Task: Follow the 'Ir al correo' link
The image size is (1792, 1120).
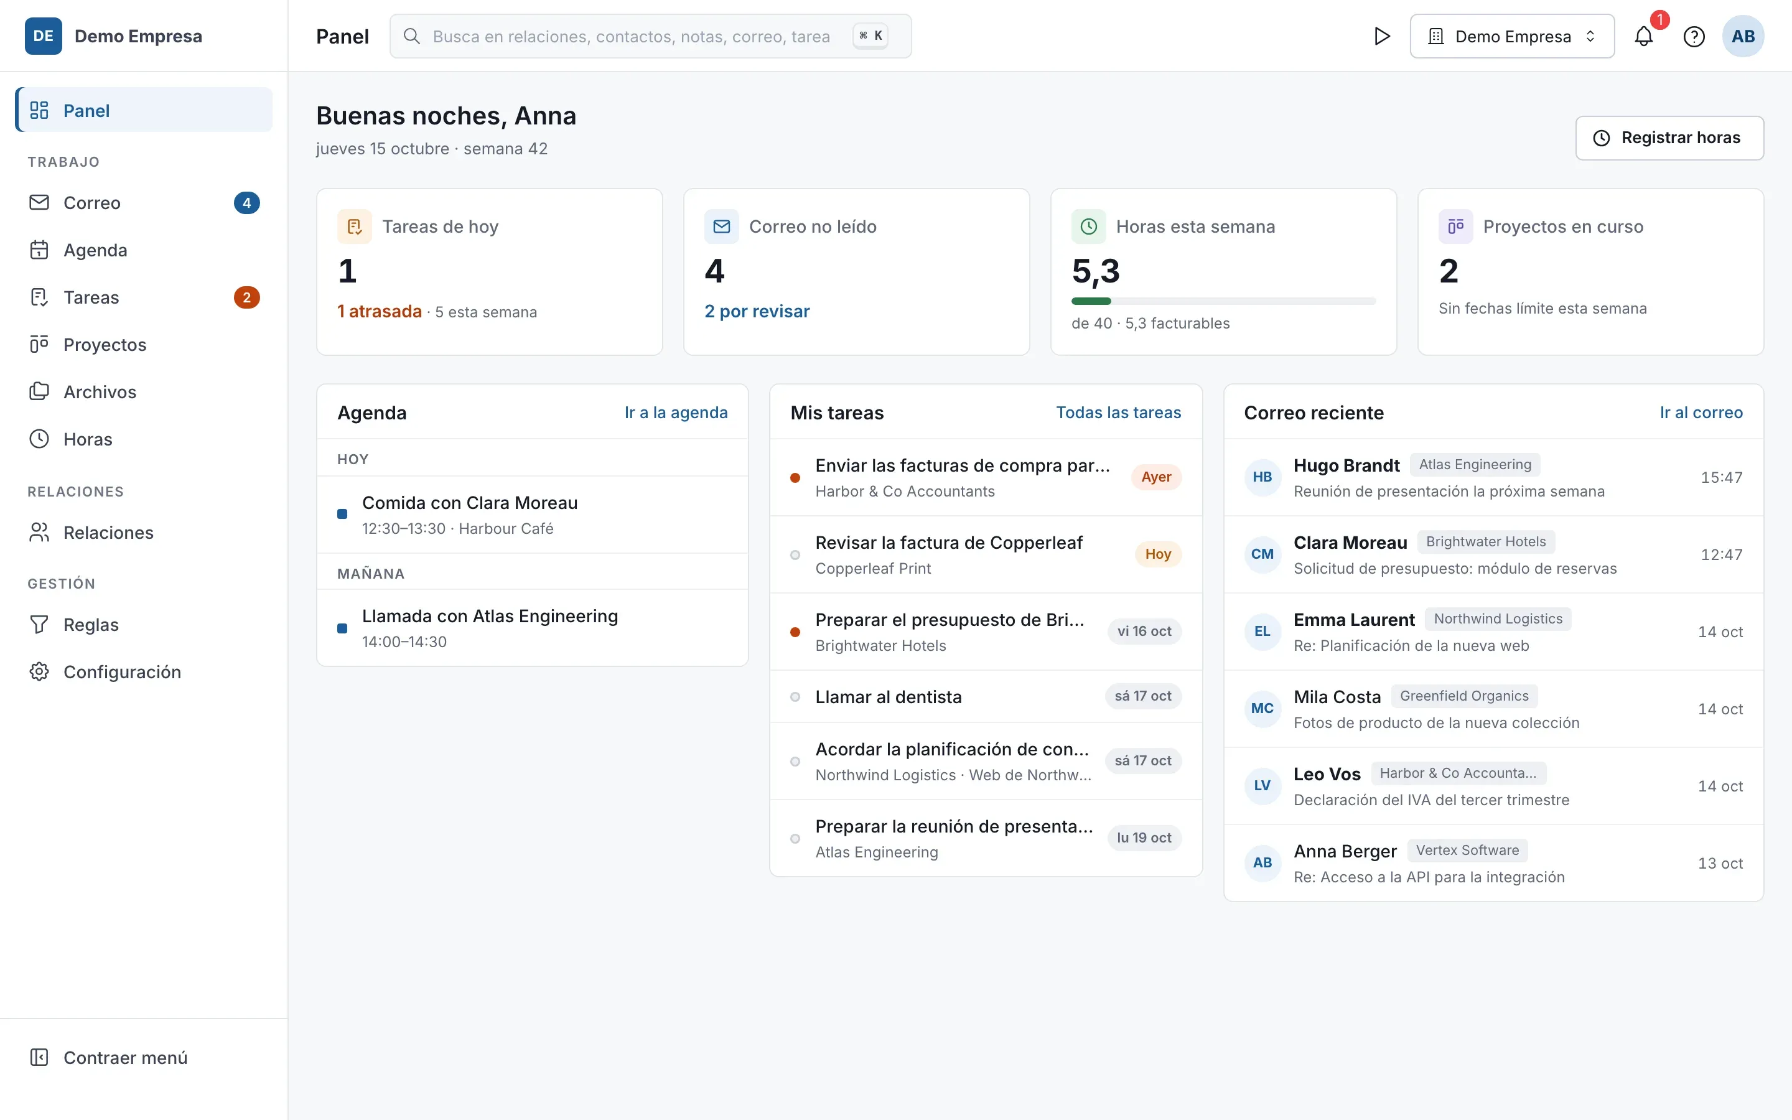Action: tap(1701, 413)
